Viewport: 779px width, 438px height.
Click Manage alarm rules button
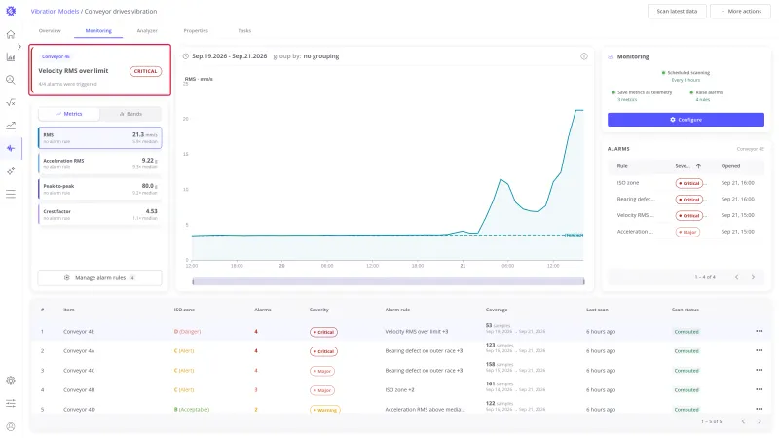click(100, 278)
